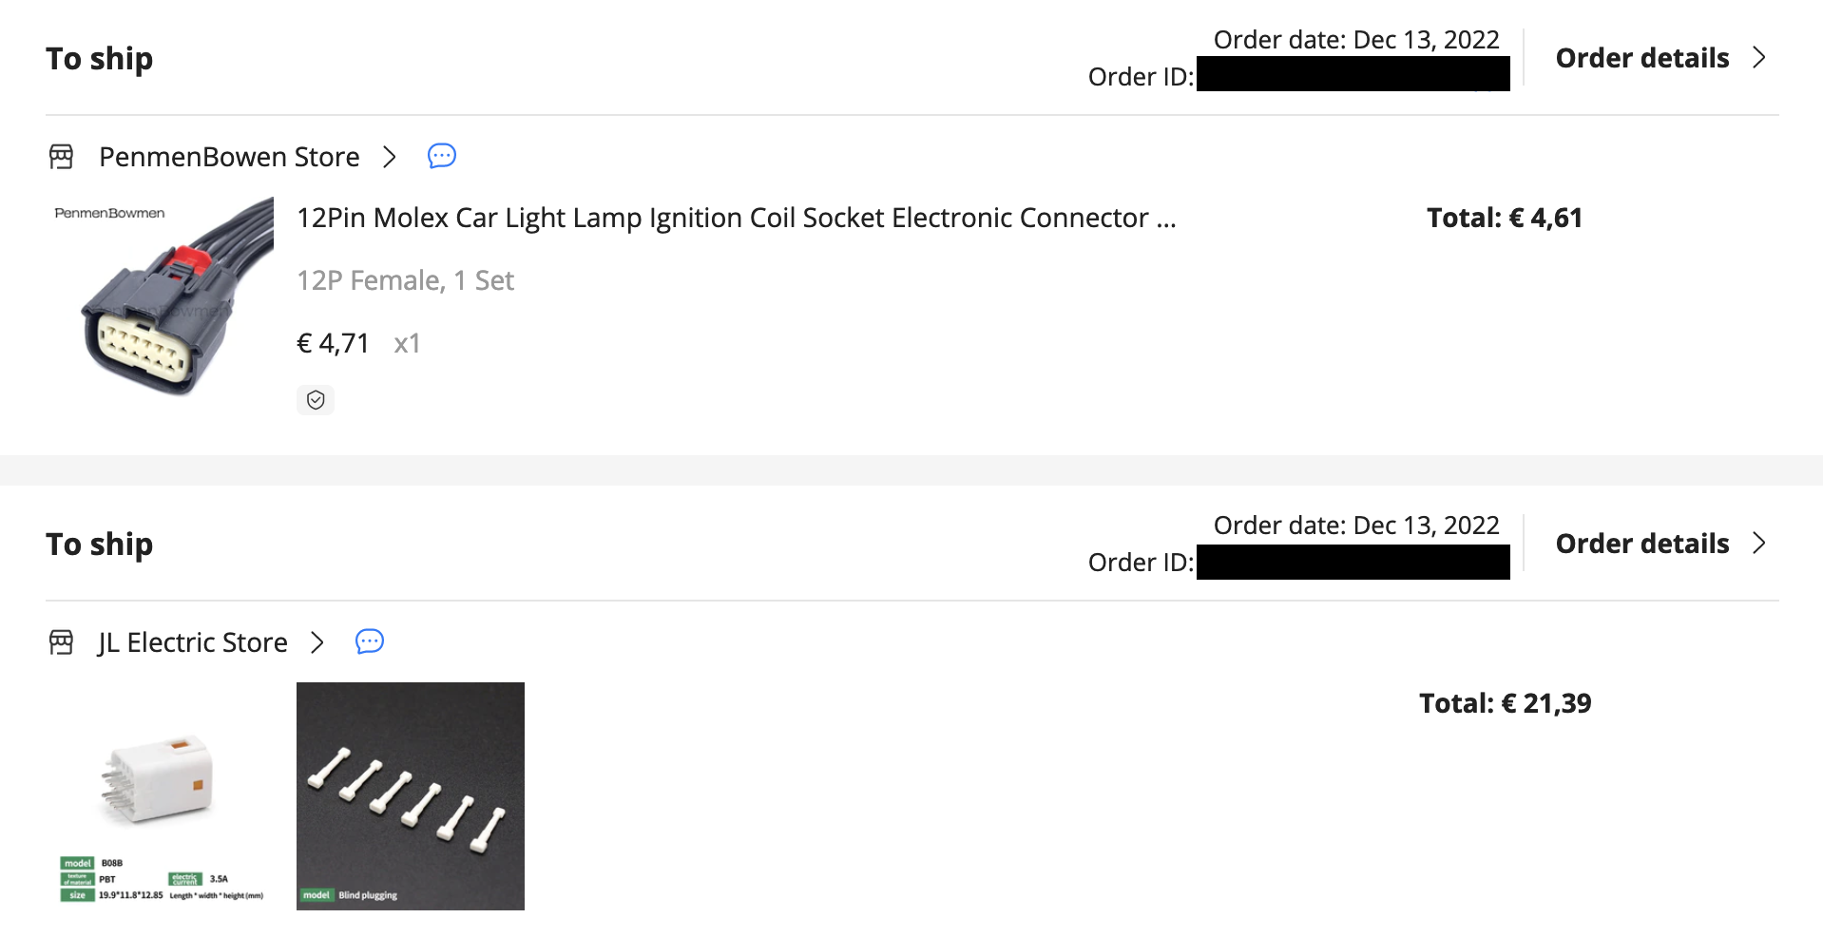Click the buyer protection shield icon
Image resolution: width=1823 pixels, height=937 pixels.
pos(316,400)
